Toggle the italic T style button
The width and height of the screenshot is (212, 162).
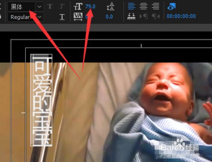[62, 7]
